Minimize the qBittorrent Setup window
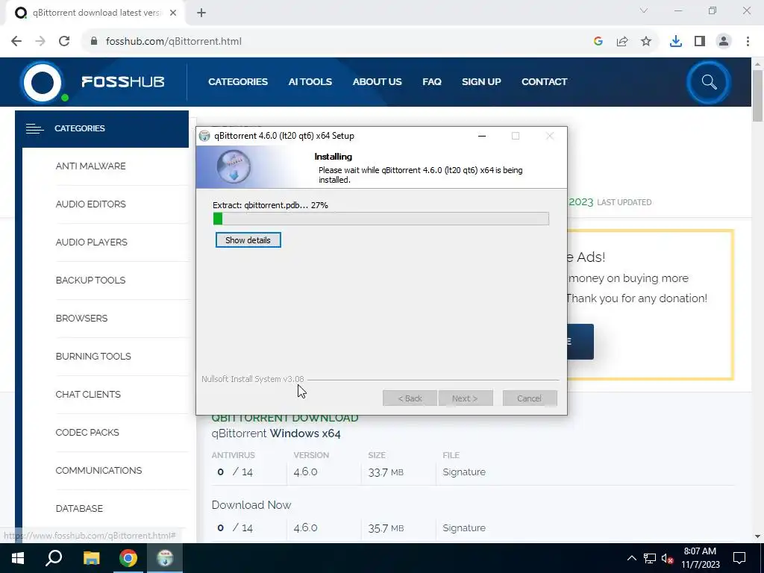 (482, 136)
